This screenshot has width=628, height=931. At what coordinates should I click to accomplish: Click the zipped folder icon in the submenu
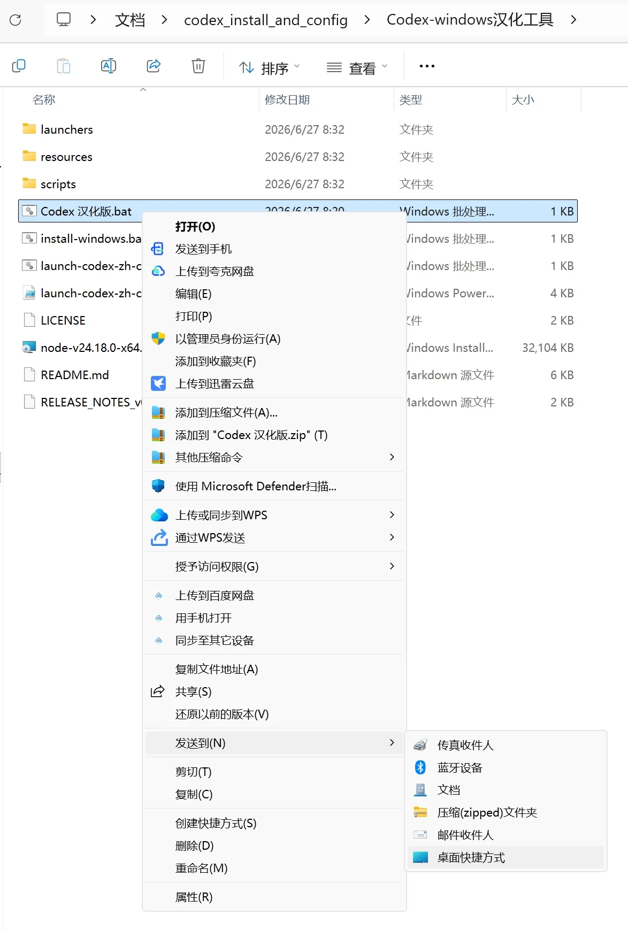click(420, 812)
